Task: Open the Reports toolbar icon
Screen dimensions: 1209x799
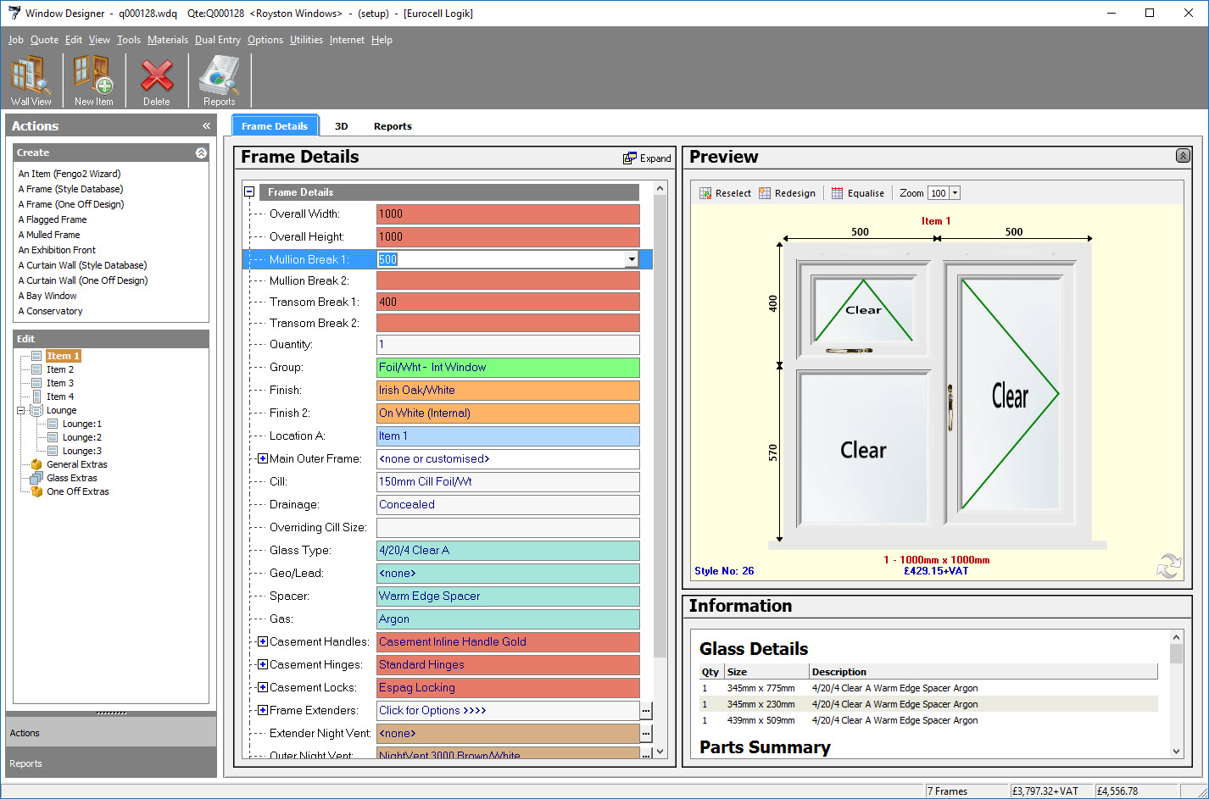Action: [x=219, y=80]
